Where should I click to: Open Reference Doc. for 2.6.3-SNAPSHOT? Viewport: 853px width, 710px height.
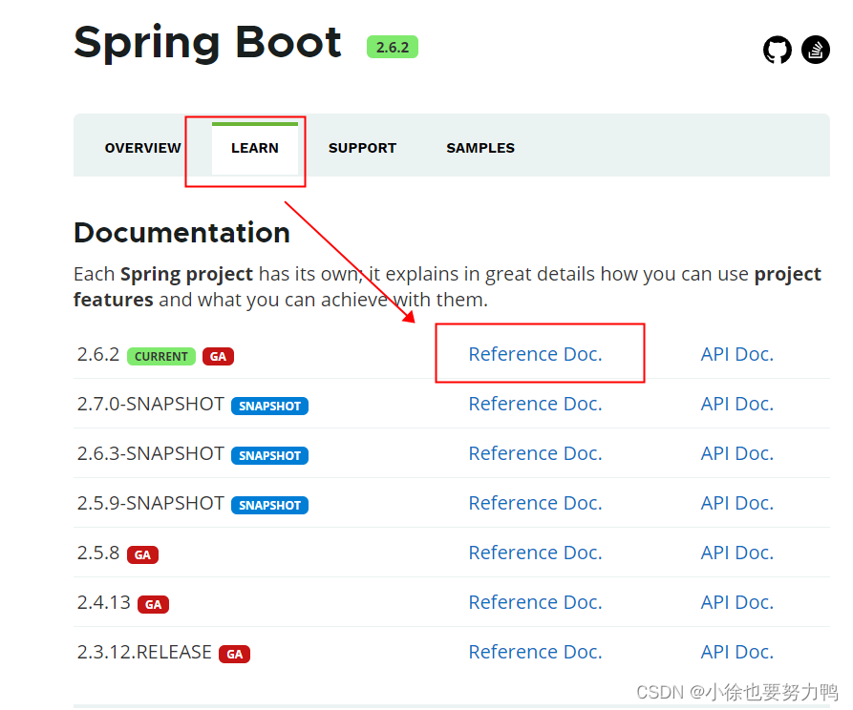tap(535, 453)
